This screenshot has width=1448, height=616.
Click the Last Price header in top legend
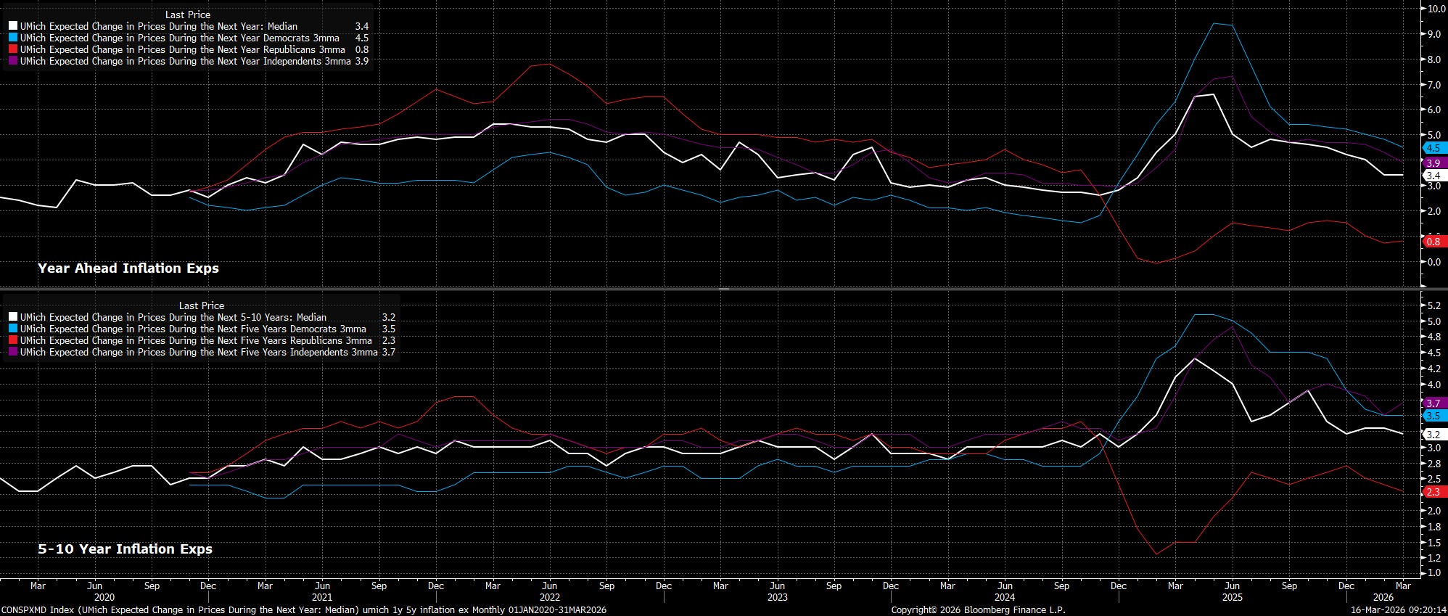click(188, 15)
